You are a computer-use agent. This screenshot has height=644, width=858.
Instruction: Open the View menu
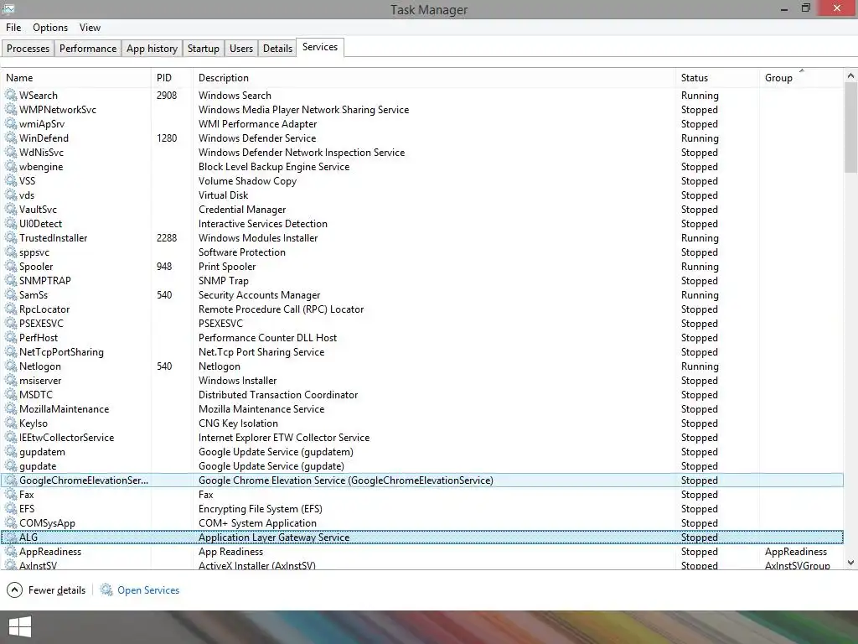(90, 28)
